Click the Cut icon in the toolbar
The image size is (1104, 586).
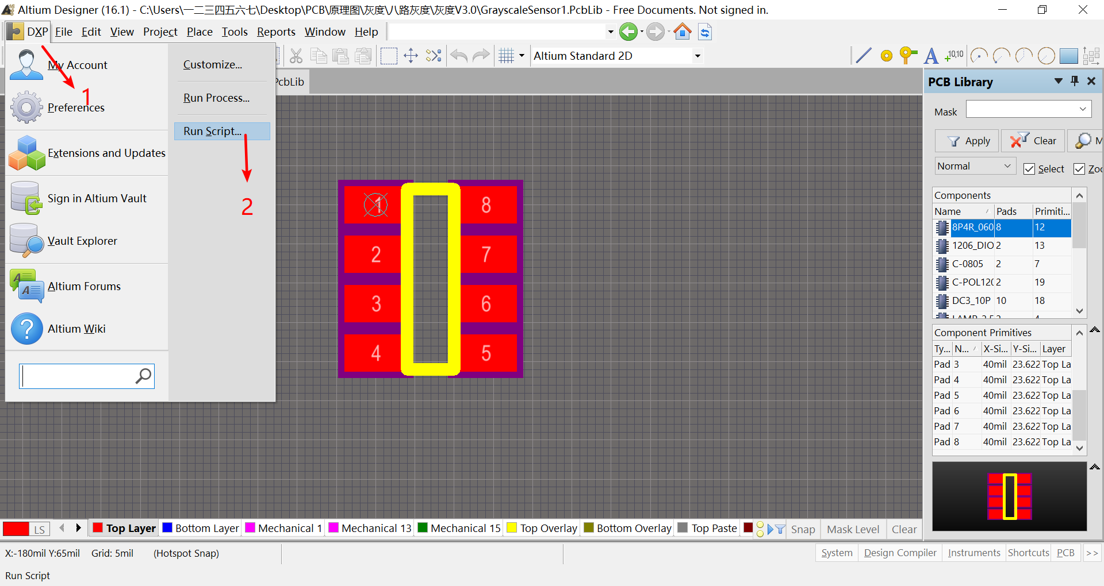point(296,55)
